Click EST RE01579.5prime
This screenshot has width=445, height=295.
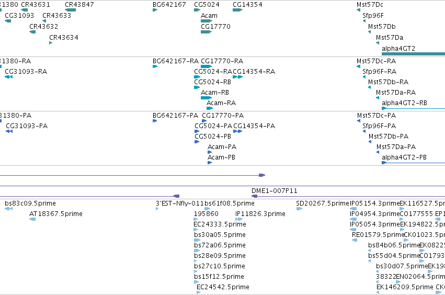378,235
